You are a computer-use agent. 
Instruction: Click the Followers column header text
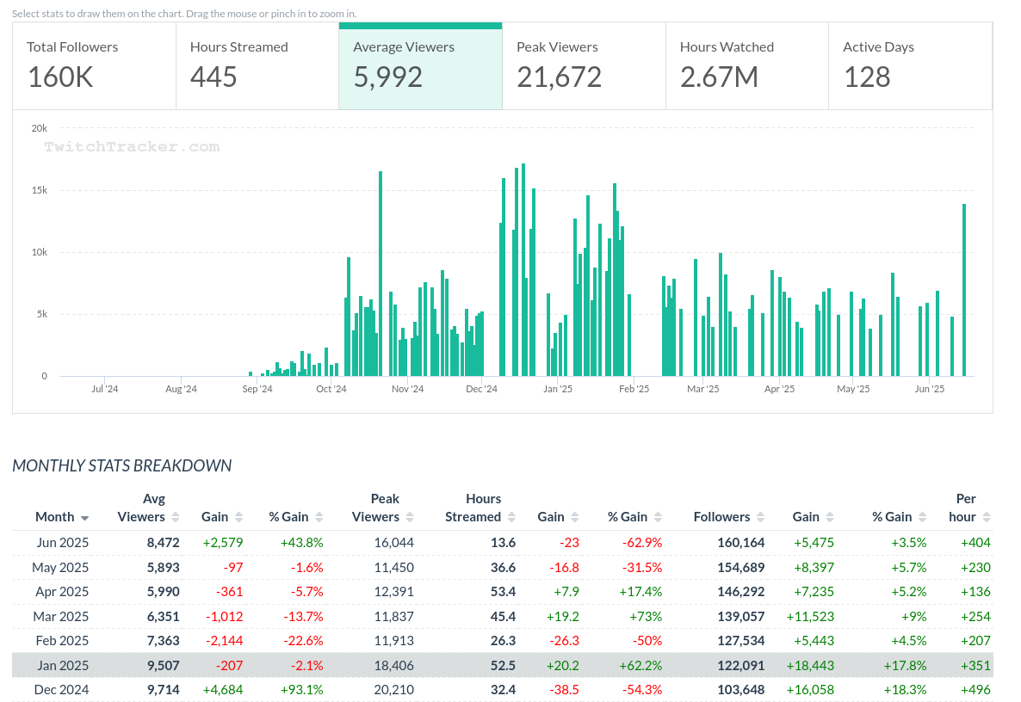(721, 516)
